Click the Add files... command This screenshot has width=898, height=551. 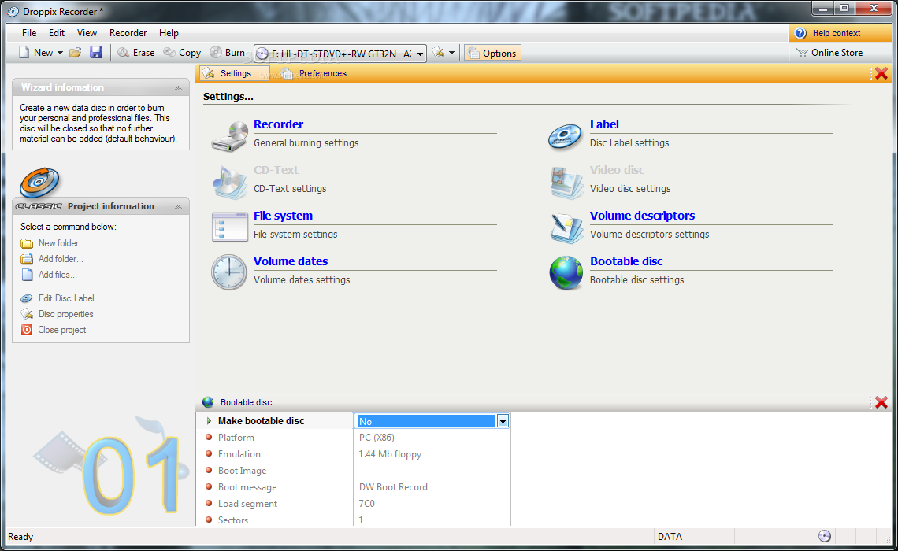tap(58, 275)
